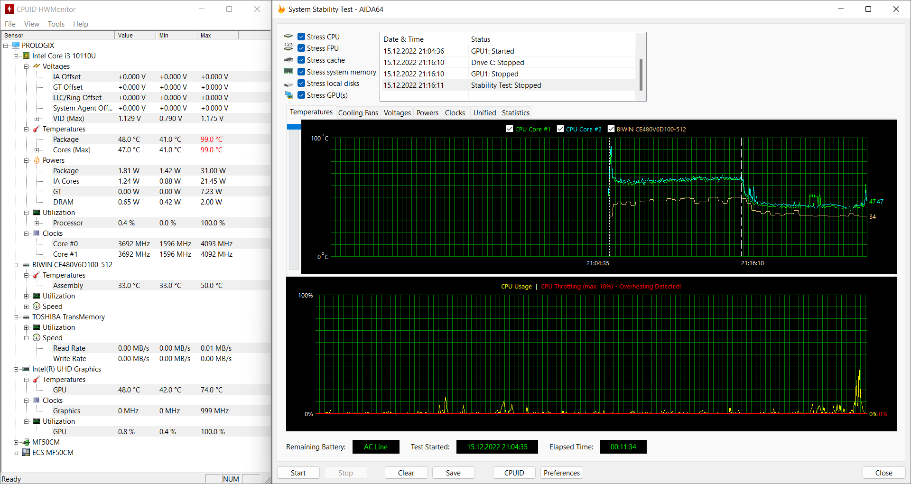The image size is (911, 484).
Task: Click the Max column header in HWMonitor
Action: pyautogui.click(x=218, y=35)
